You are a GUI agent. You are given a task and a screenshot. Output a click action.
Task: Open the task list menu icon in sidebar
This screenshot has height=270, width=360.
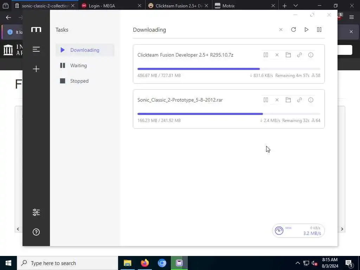tap(36, 49)
